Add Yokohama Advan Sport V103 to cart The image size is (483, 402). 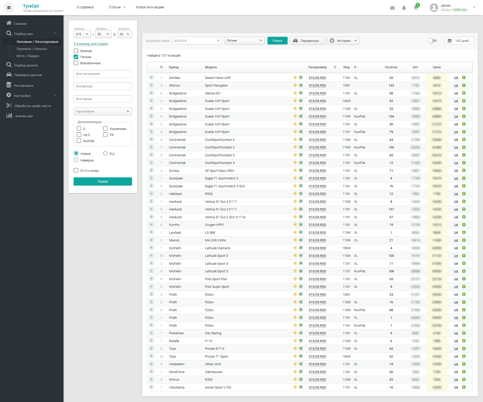pyautogui.click(x=464, y=387)
